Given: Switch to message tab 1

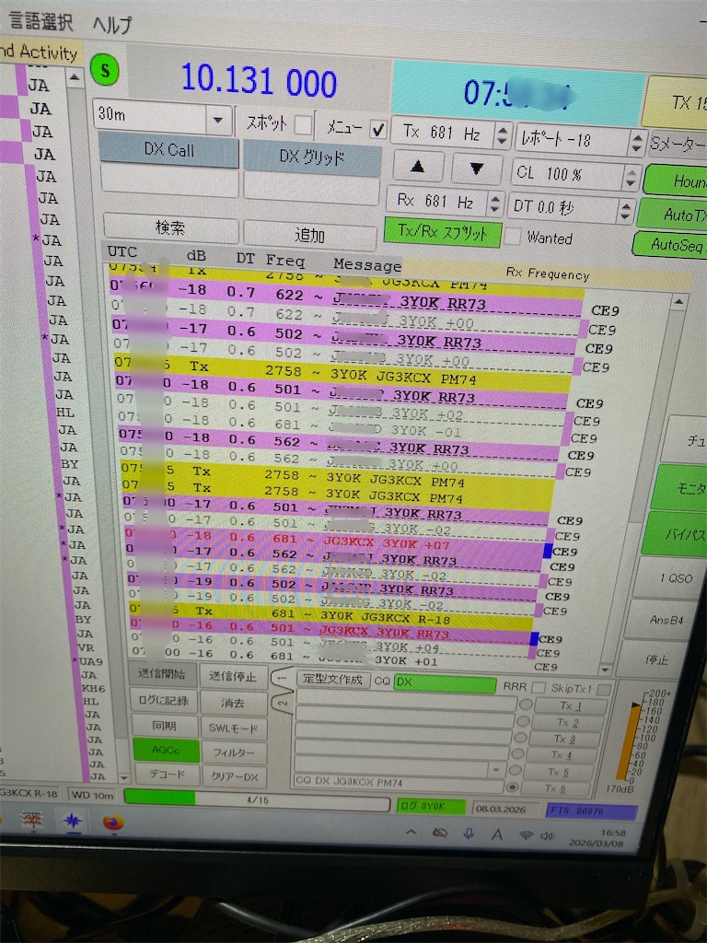Looking at the screenshot, I should click(x=281, y=678).
